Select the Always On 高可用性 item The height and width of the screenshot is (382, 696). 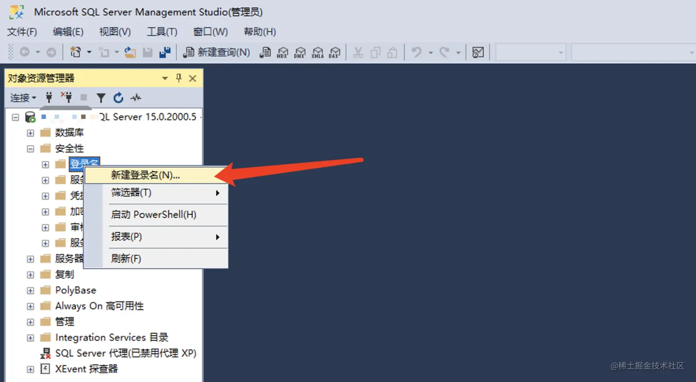click(x=99, y=306)
